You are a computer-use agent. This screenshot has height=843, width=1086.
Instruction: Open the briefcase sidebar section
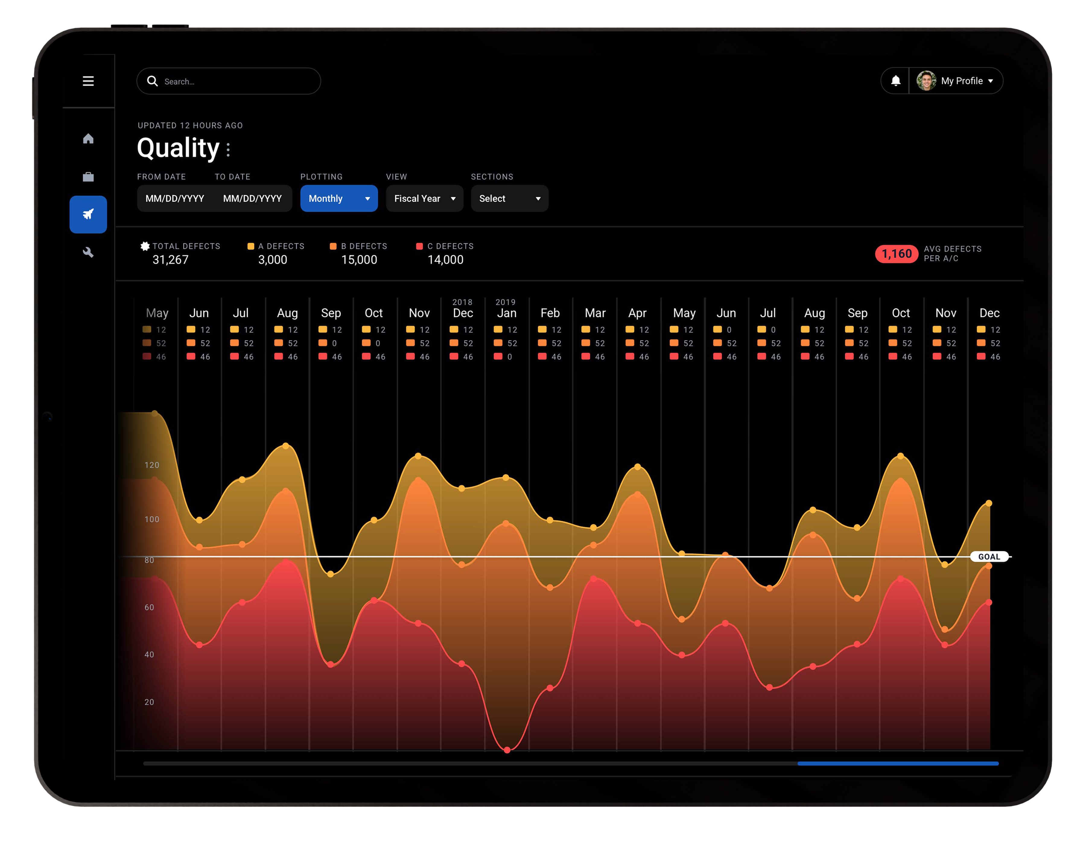pyautogui.click(x=88, y=177)
